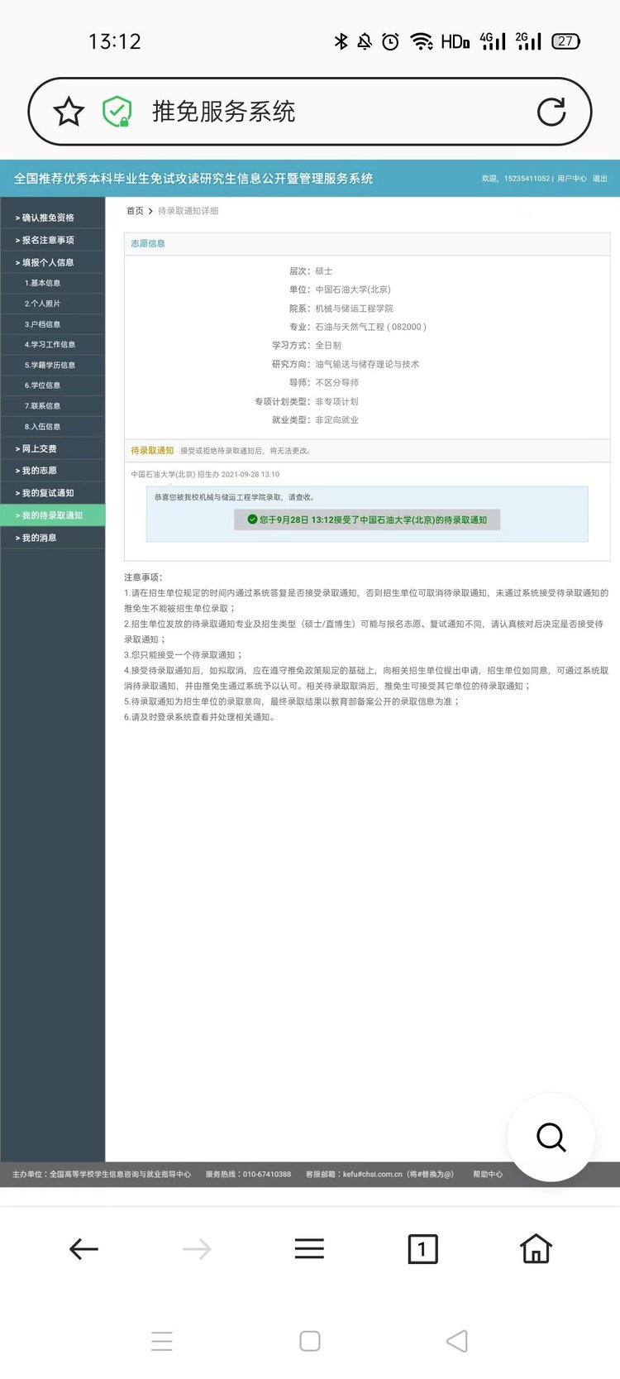This screenshot has width=620, height=1379.
Task: Tap the browser forward arrow
Action: tap(197, 1248)
